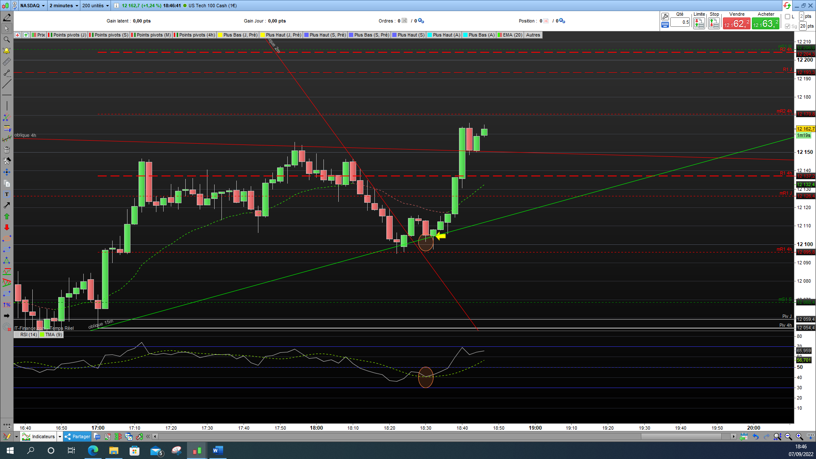
Task: Click the Limite order icon
Action: tap(699, 24)
